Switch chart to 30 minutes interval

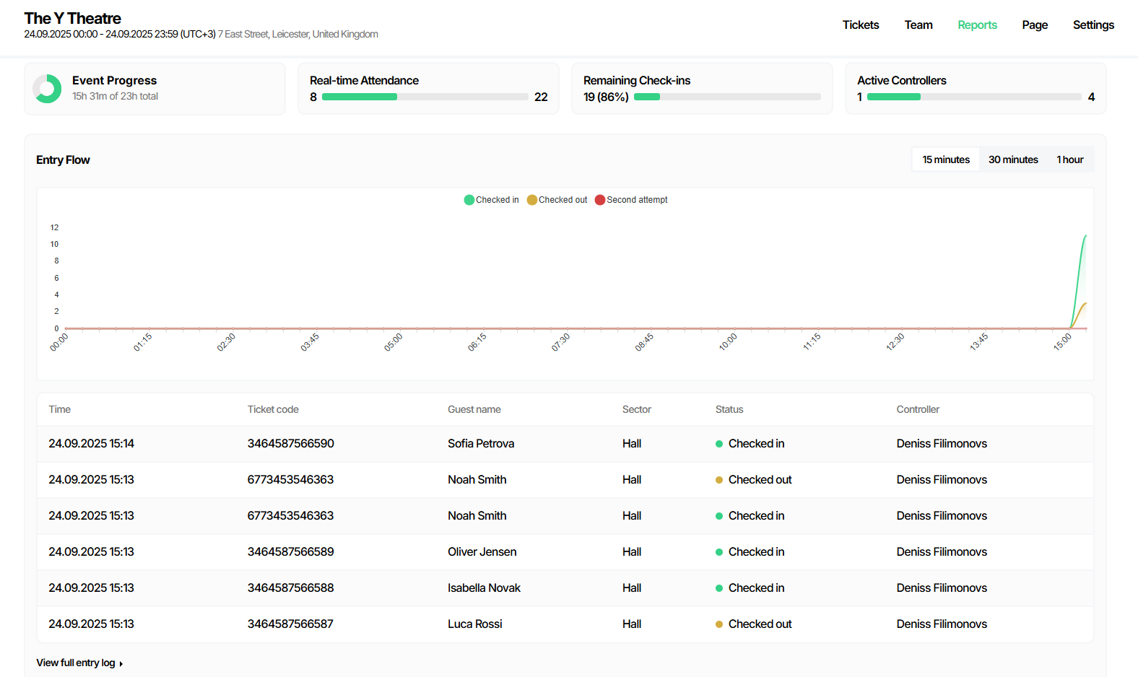1013,160
